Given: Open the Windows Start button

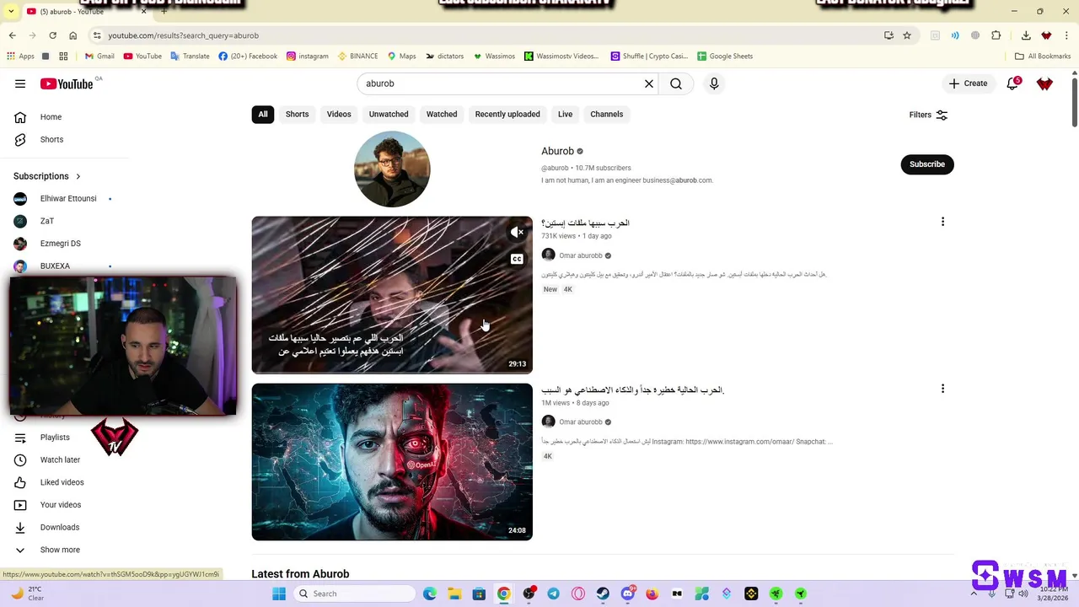Looking at the screenshot, I should click(x=279, y=594).
